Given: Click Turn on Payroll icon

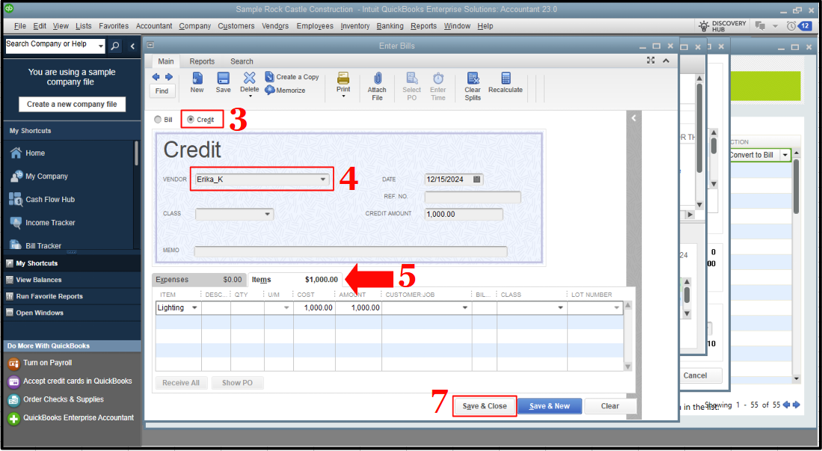Looking at the screenshot, I should [13, 363].
